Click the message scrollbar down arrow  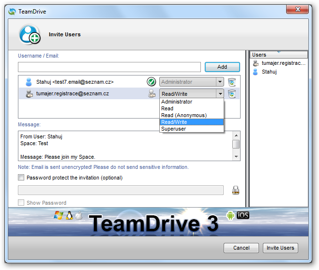tap(236, 157)
